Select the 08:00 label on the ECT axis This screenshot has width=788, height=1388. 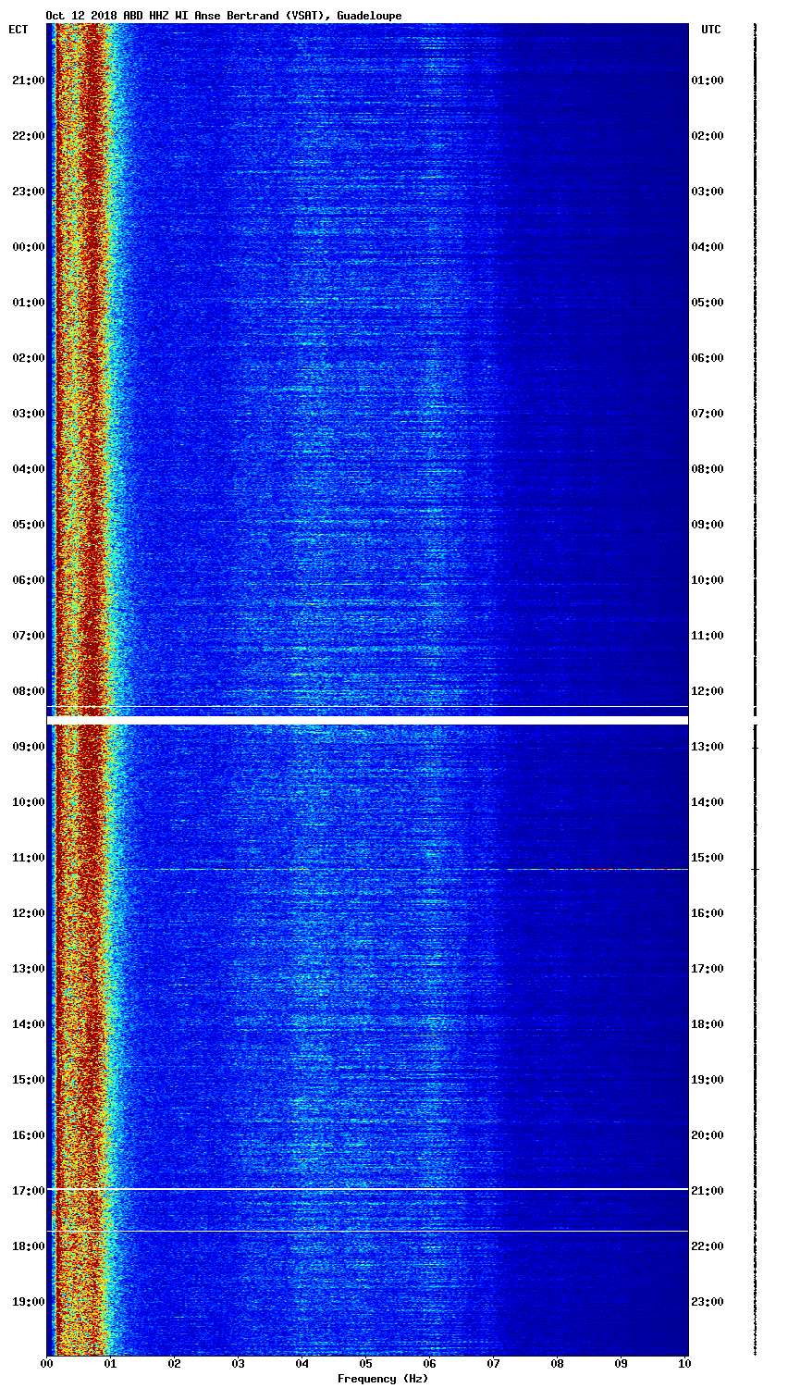click(28, 691)
